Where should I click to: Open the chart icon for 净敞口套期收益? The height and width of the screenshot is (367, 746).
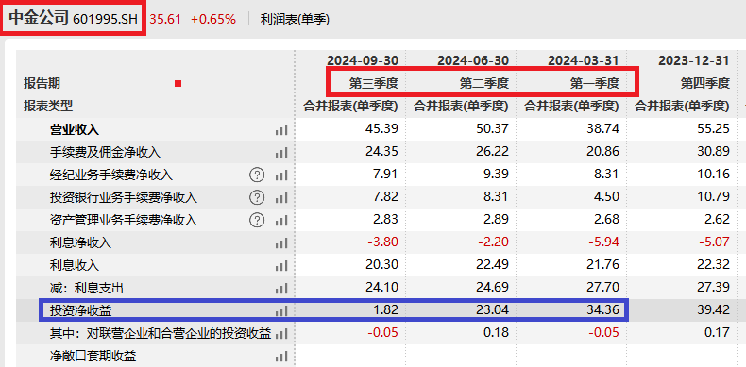pos(281,356)
